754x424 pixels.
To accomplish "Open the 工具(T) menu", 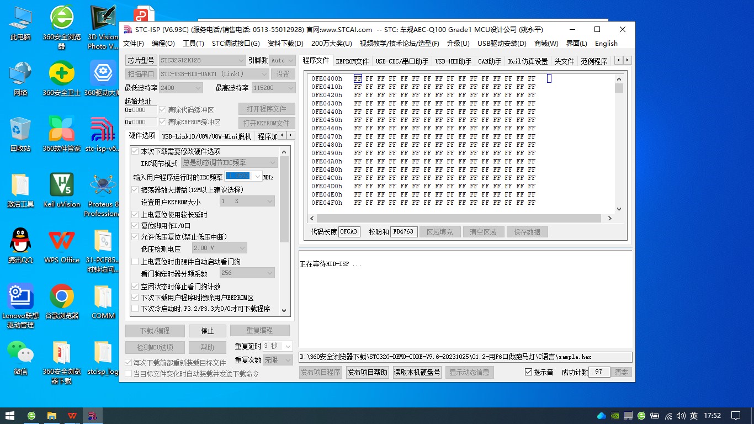I will pyautogui.click(x=193, y=44).
